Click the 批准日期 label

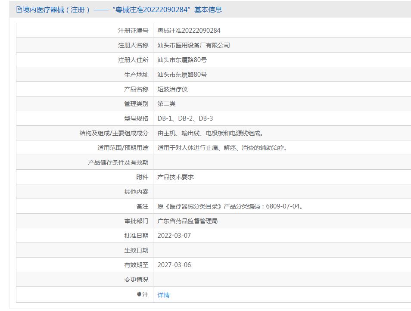pyautogui.click(x=136, y=236)
